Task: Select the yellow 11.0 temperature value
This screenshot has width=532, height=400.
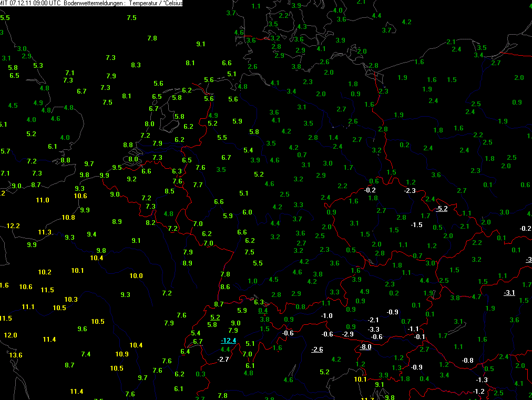Action: click(x=43, y=200)
